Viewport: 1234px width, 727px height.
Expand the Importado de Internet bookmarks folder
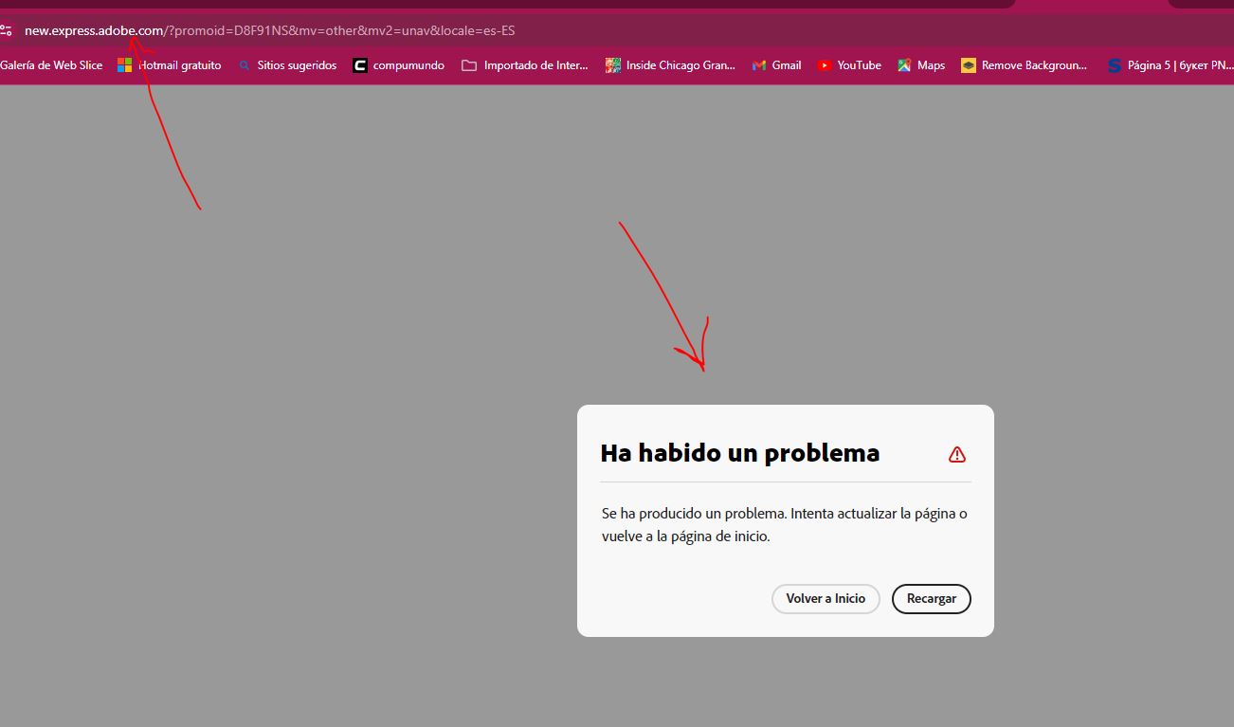click(x=524, y=64)
